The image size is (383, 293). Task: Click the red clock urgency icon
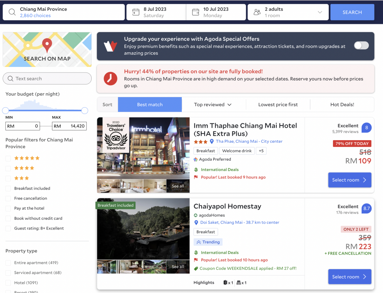point(110,78)
